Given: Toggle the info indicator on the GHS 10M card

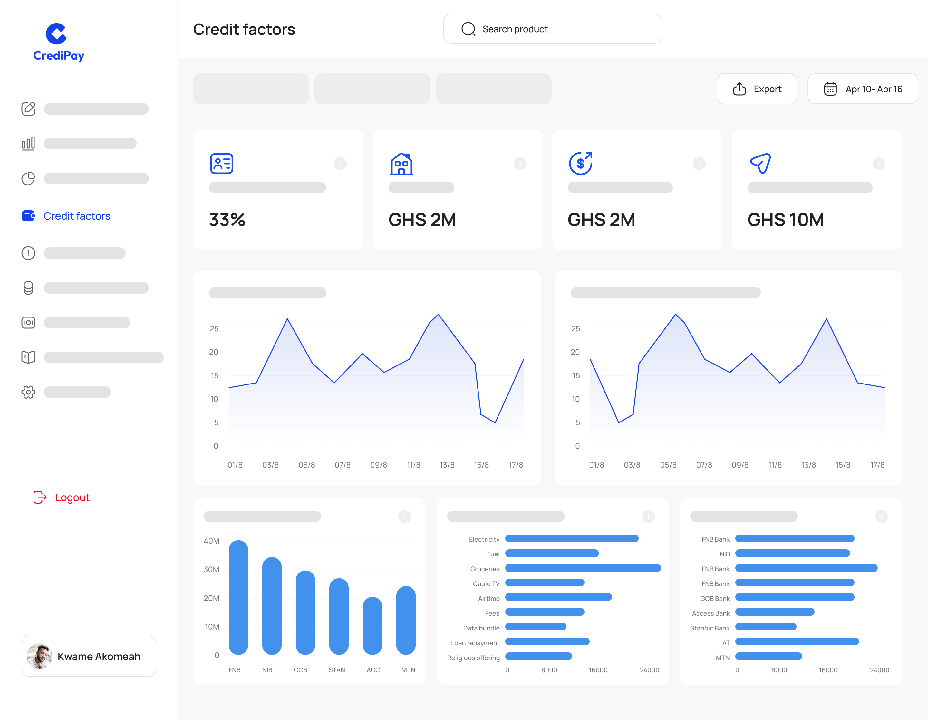Looking at the screenshot, I should pos(879,164).
